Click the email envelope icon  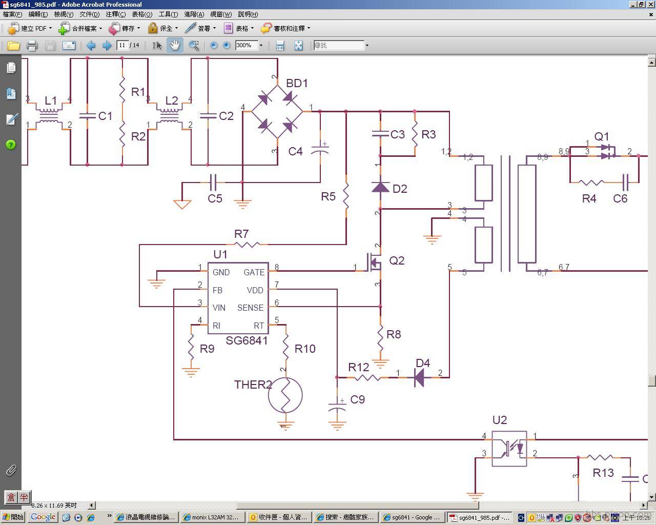69,46
